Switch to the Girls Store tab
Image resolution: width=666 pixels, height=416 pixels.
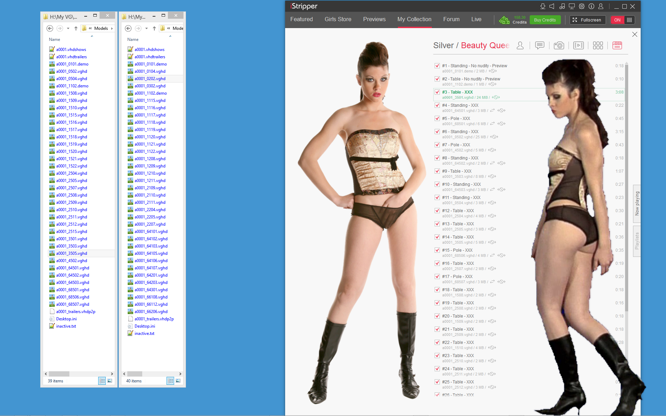pos(338,19)
